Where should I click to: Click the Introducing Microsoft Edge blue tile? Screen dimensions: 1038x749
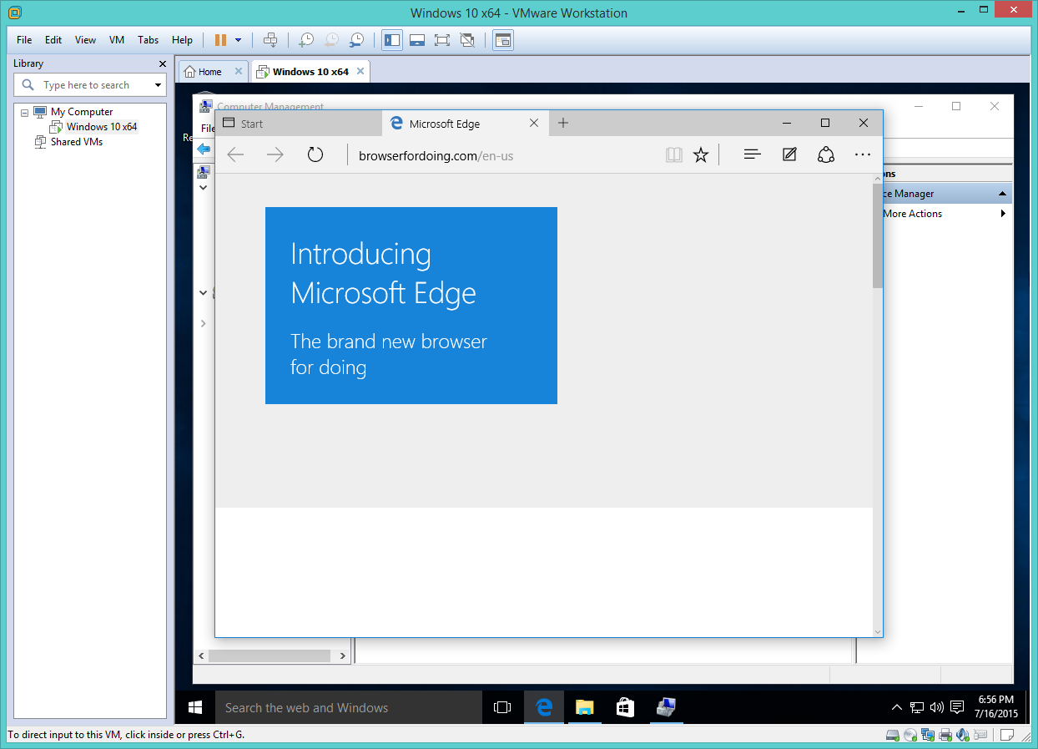(411, 306)
